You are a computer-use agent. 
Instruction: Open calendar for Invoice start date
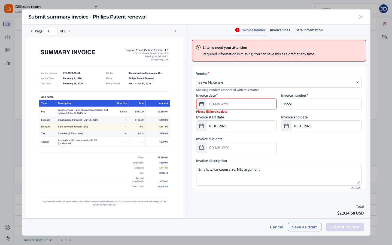click(202, 126)
